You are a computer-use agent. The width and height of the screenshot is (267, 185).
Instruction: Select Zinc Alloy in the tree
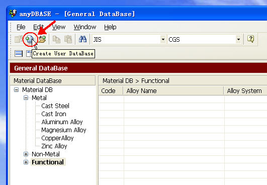[x=54, y=146]
